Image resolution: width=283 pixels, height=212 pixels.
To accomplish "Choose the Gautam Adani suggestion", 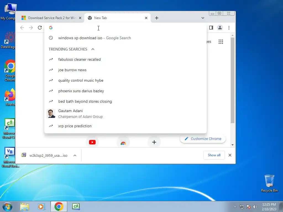I will point(125,113).
